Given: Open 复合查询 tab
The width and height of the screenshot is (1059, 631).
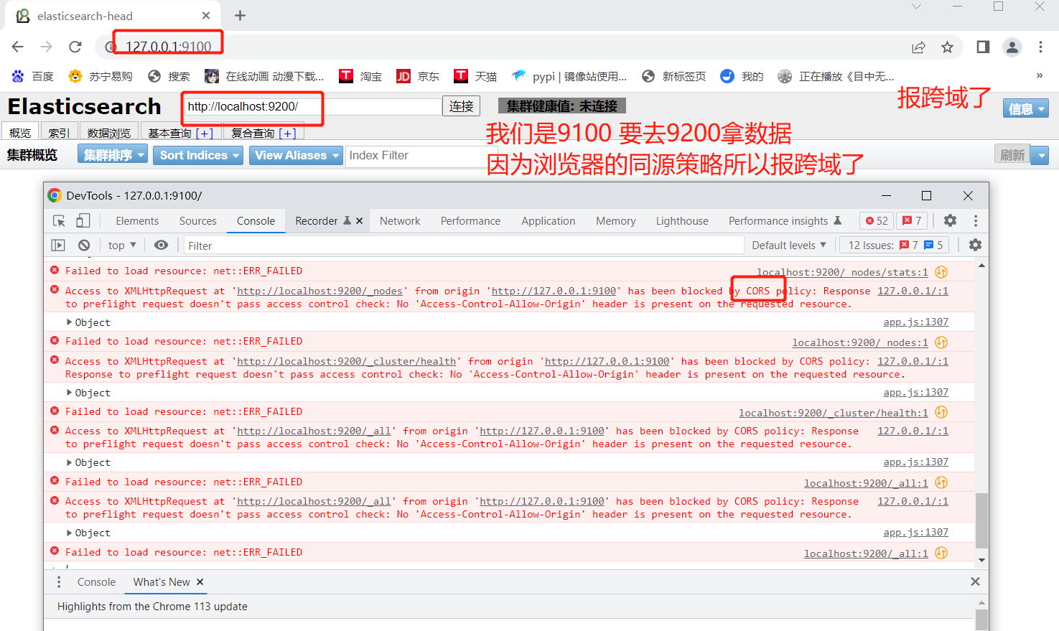Looking at the screenshot, I should (x=253, y=133).
